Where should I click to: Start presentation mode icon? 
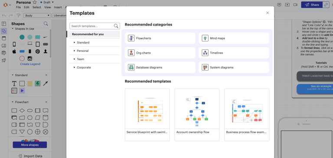coord(287,5)
